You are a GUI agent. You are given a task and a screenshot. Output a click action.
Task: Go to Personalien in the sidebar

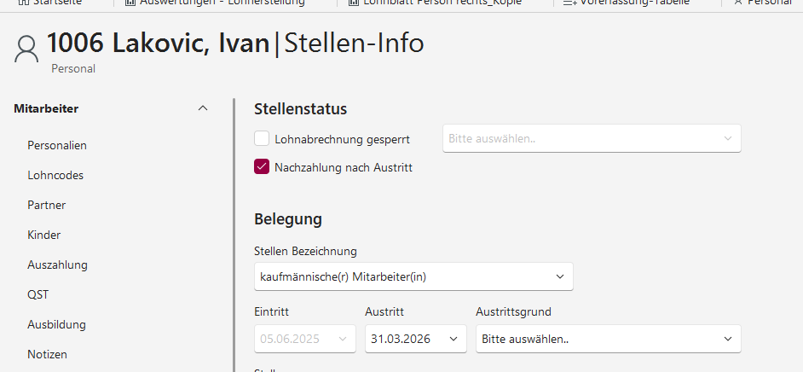57,145
